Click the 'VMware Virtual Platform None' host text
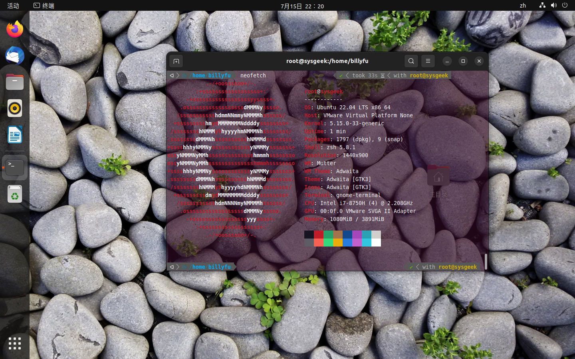This screenshot has height=359, width=575. [x=368, y=115]
